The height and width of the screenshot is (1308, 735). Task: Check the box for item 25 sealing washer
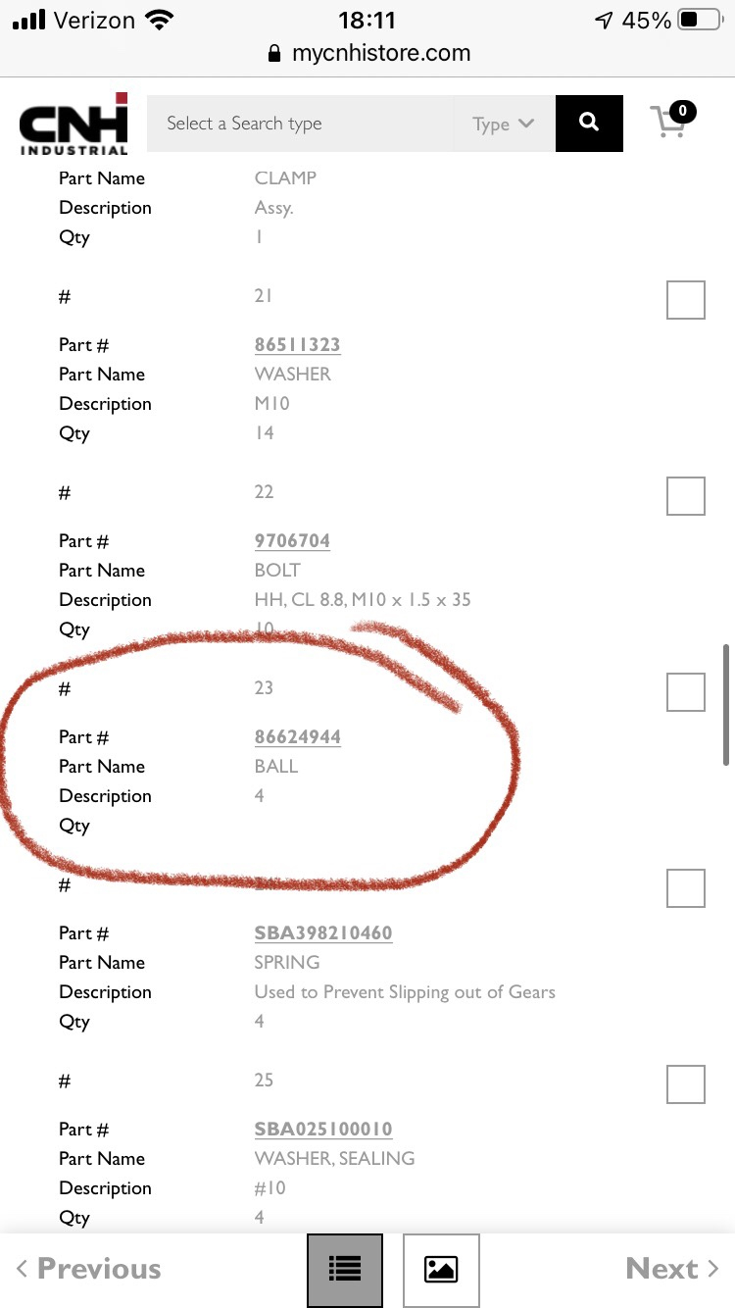point(686,1084)
